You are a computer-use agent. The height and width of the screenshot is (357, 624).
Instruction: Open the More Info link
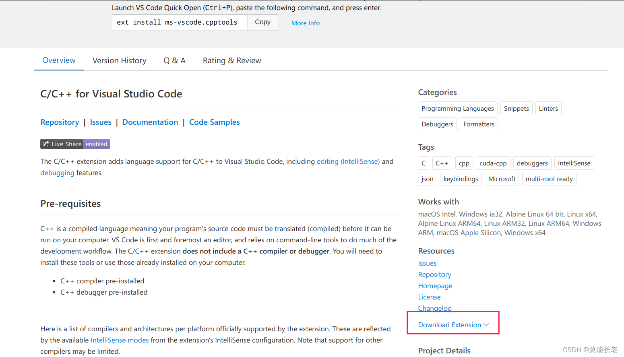[x=305, y=23]
